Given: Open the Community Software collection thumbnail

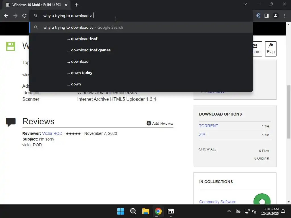Looking at the screenshot, I should (x=262, y=199).
